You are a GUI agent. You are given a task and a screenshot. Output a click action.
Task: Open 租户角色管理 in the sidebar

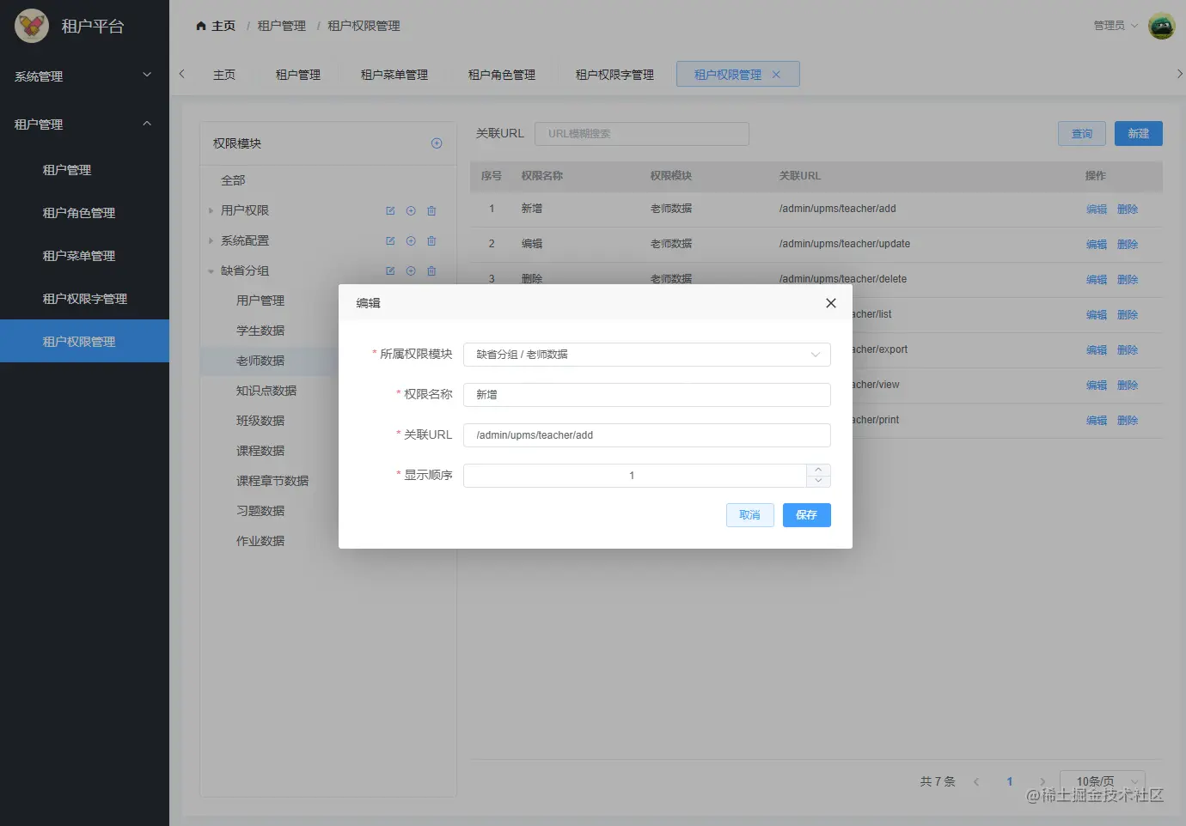coord(84,213)
